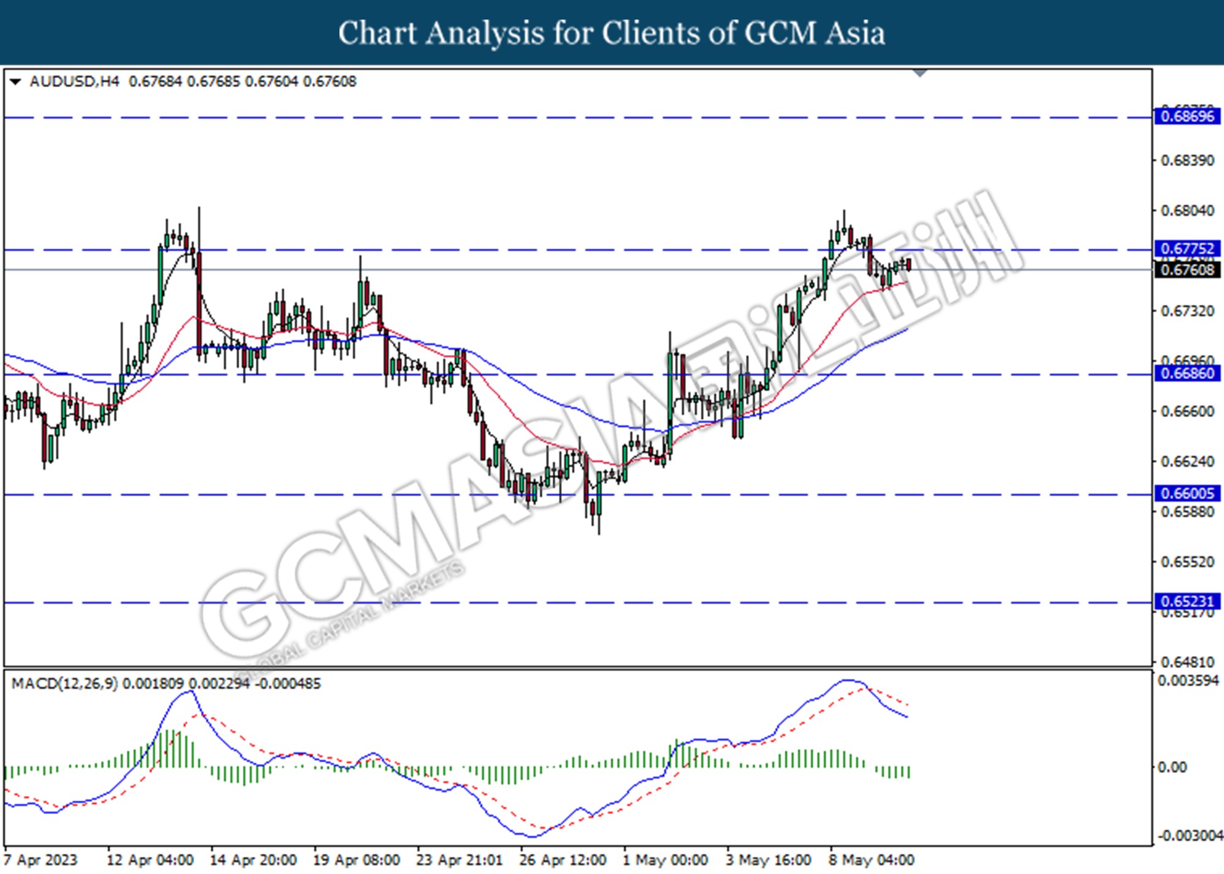Click the MACD 0.00 scale value
The image size is (1224, 874).
[1172, 768]
